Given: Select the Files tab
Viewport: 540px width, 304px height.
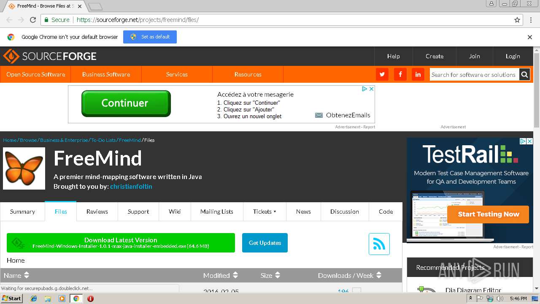Looking at the screenshot, I should tap(61, 212).
